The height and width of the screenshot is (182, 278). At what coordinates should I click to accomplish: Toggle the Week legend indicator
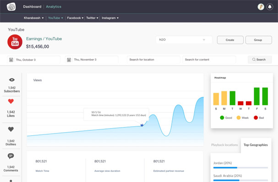239,118
